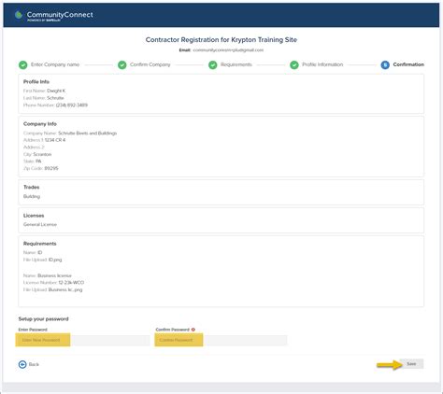Click the blue step 5 Confirmation circle

click(385, 64)
